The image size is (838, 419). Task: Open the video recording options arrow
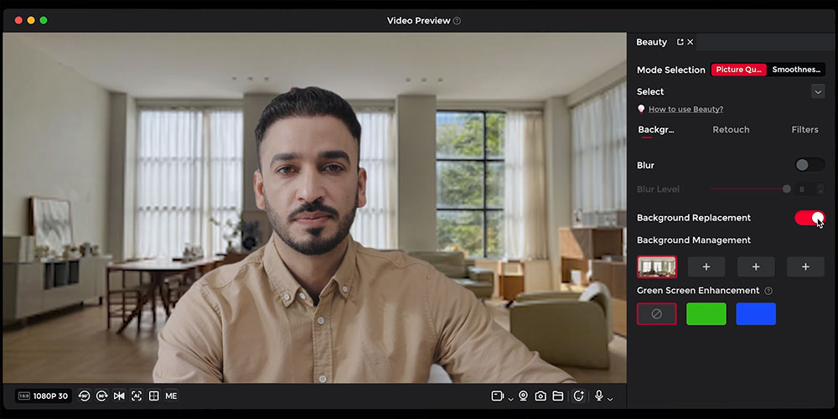coord(510,399)
